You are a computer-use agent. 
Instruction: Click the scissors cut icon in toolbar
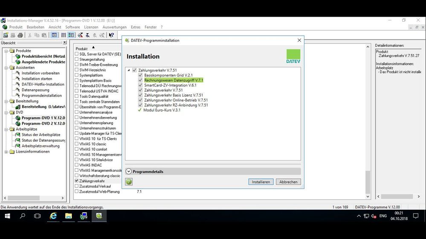[29, 35]
